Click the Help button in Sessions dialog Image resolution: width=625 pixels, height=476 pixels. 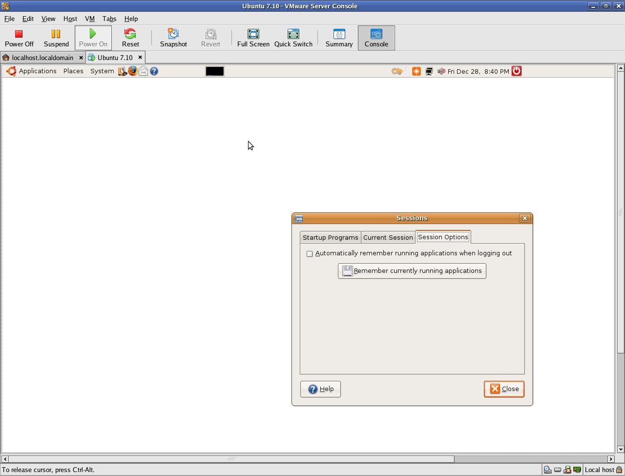pyautogui.click(x=320, y=389)
